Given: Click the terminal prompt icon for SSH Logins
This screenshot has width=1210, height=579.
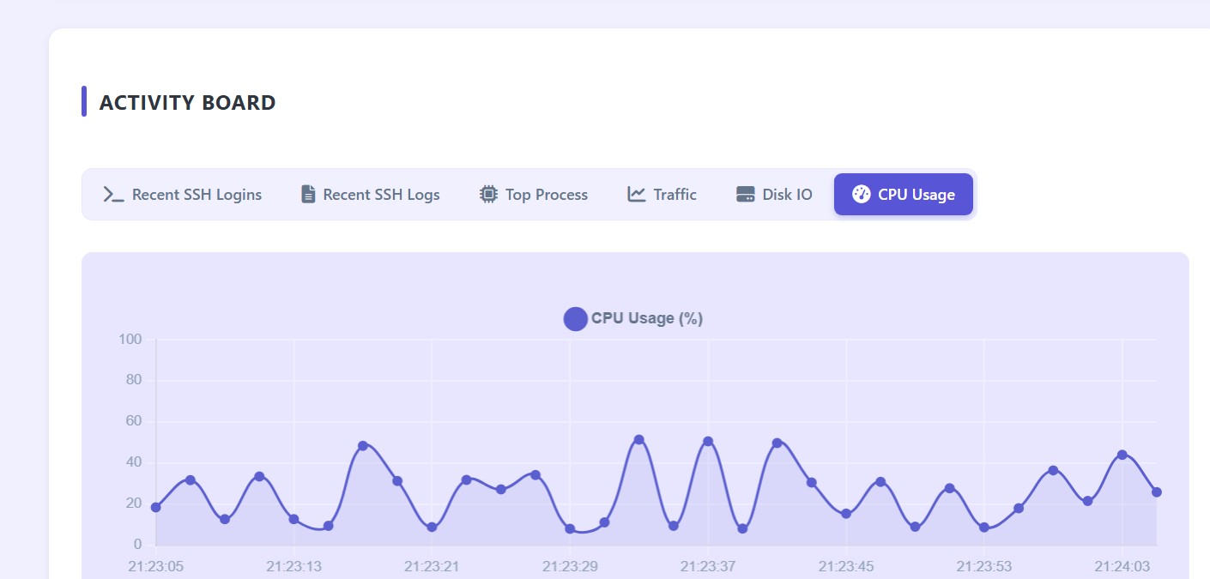Looking at the screenshot, I should 113,195.
